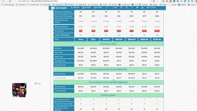Click the Micro Ads row label

pyautogui.click(x=64, y=52)
